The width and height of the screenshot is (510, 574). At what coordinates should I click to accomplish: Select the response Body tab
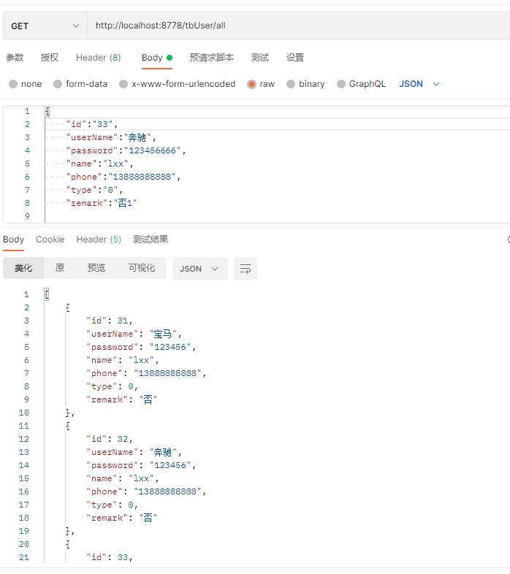point(14,240)
